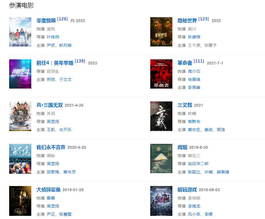
Task: Open the 三叉戟 poster thumbnail
Action: point(161,116)
